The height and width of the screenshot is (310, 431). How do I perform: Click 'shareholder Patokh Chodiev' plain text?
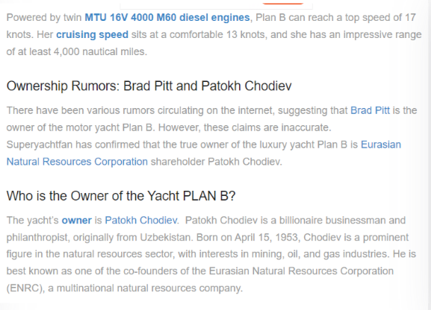(216, 162)
